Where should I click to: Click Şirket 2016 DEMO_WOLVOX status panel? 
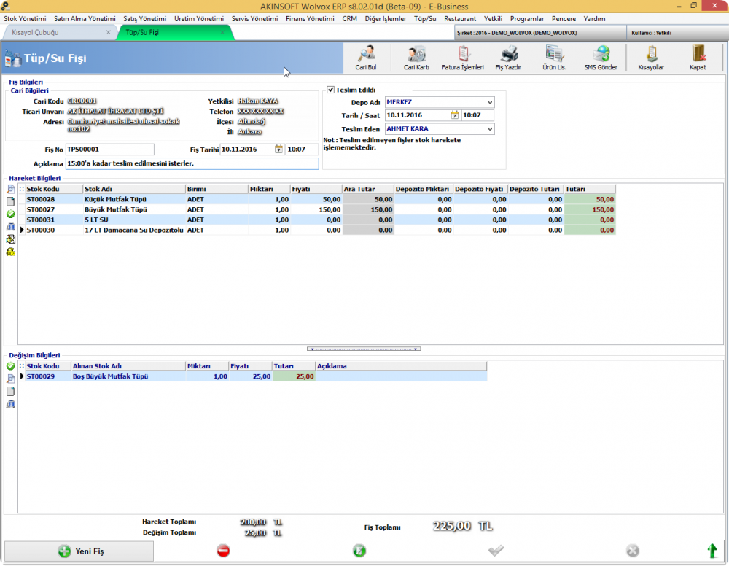click(x=540, y=33)
